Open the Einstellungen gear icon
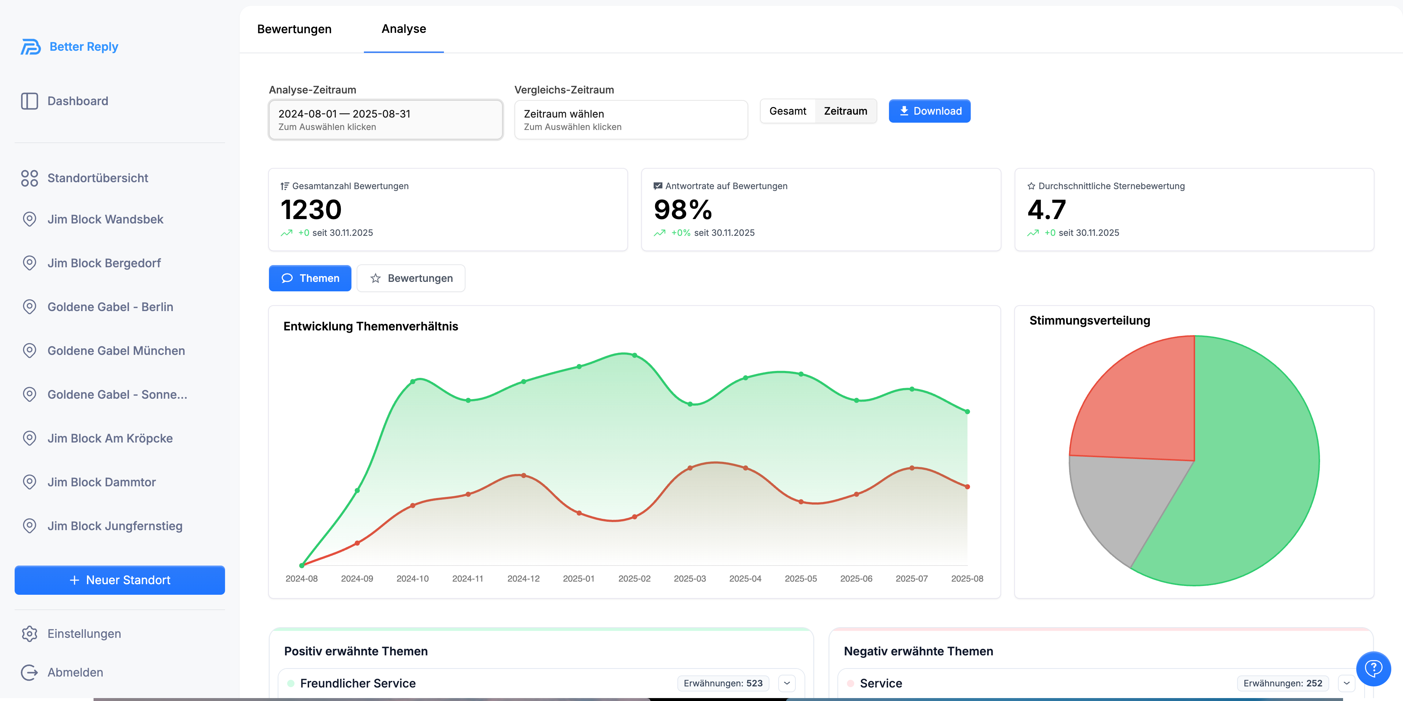 point(29,633)
